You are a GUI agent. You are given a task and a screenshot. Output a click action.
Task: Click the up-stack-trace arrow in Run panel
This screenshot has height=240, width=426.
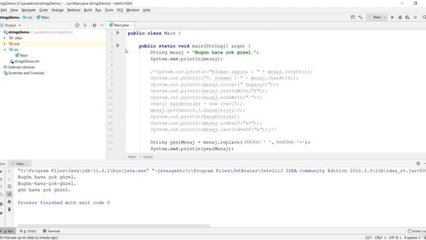9,171
